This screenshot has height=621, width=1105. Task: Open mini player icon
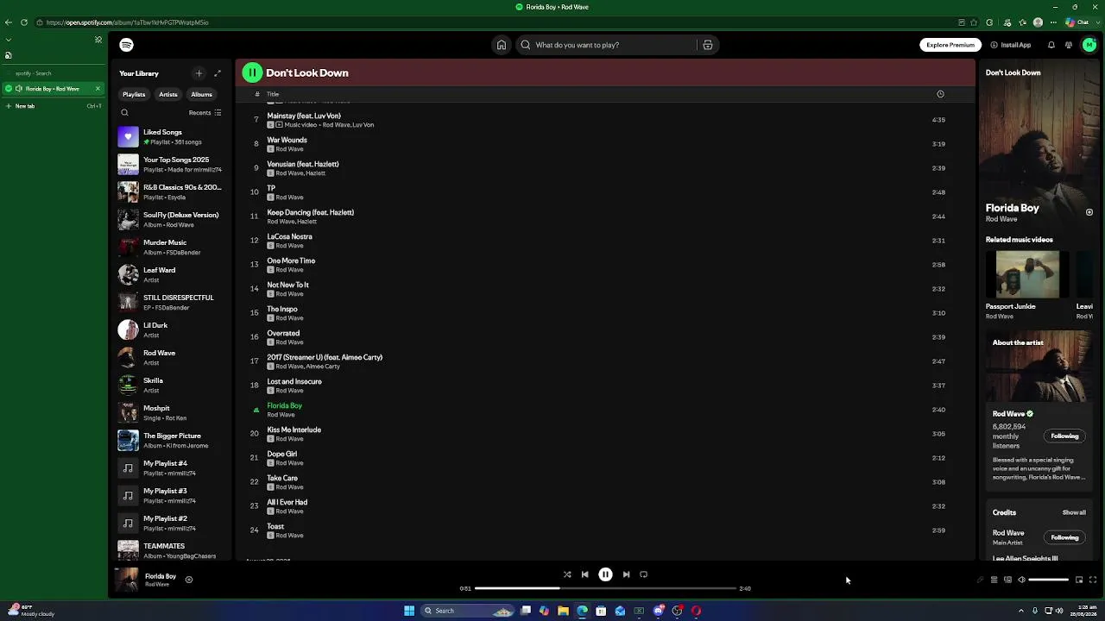(x=1078, y=580)
